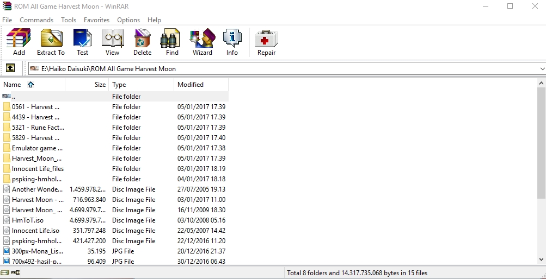546x279 pixels.
Task: Sort list by Modified column
Action: [x=201, y=84]
